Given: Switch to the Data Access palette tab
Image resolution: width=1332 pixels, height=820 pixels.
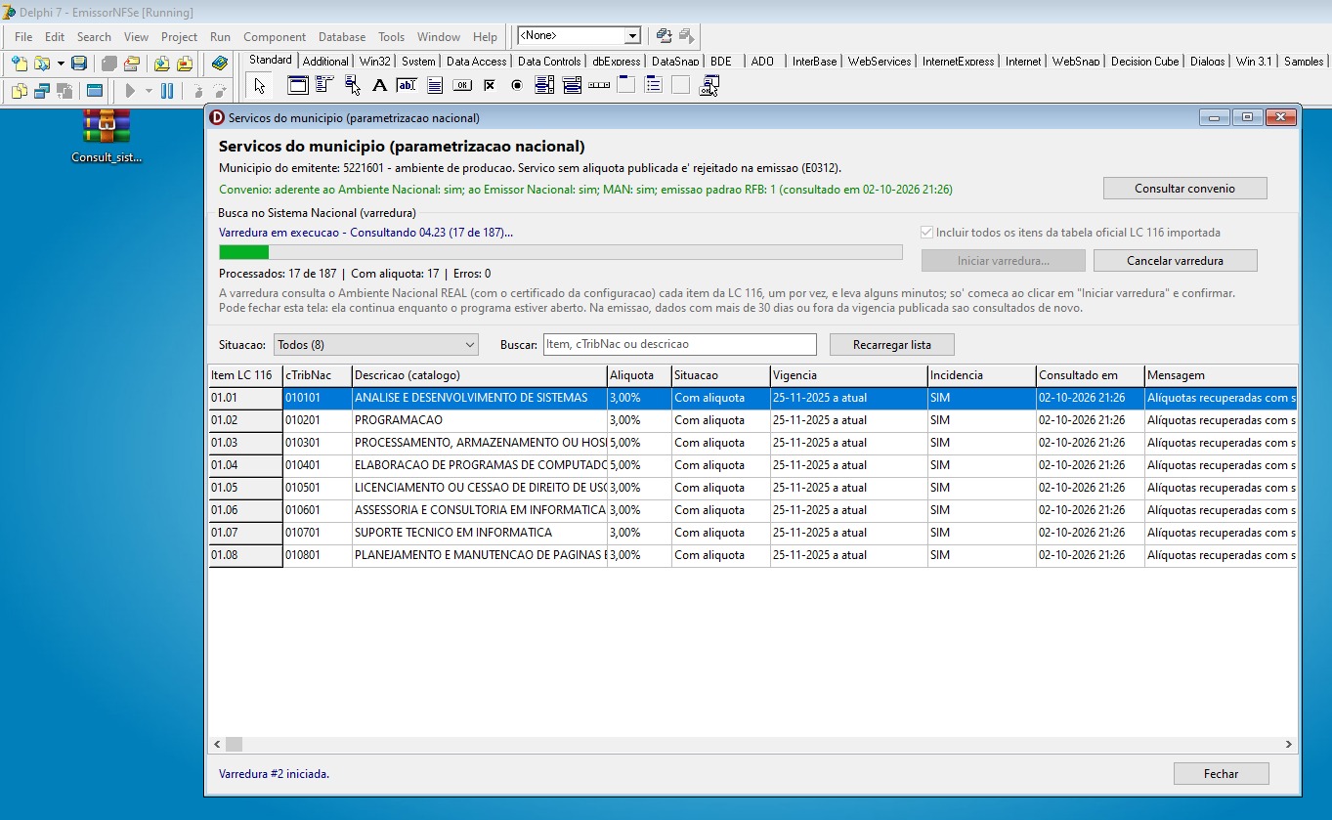Looking at the screenshot, I should (x=476, y=61).
